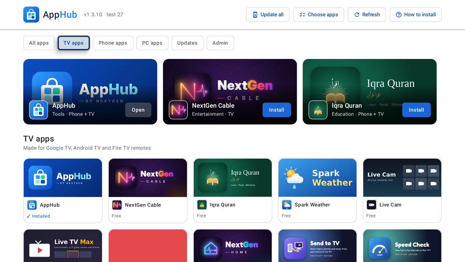Image resolution: width=465 pixels, height=262 pixels.
Task: Open the Updates tab
Action: (187, 43)
